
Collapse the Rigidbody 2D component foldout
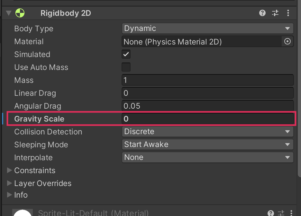pyautogui.click(x=8, y=13)
